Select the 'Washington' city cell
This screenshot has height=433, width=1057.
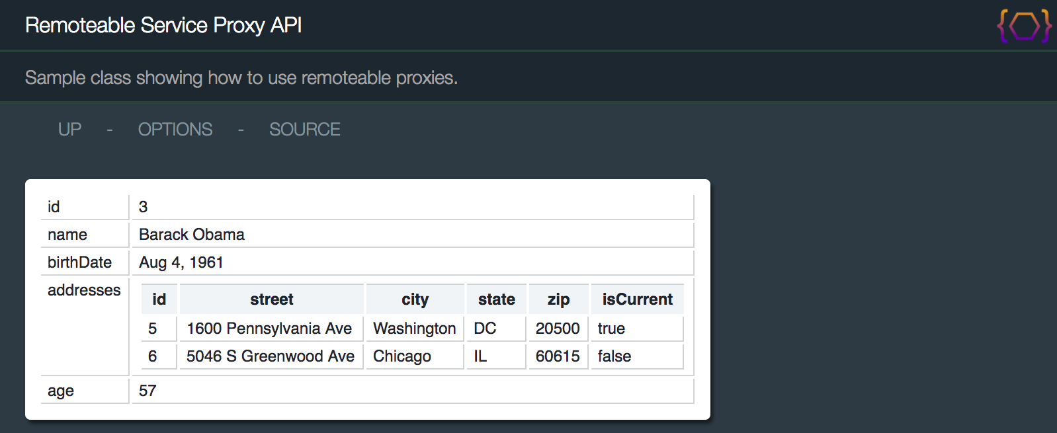point(415,329)
